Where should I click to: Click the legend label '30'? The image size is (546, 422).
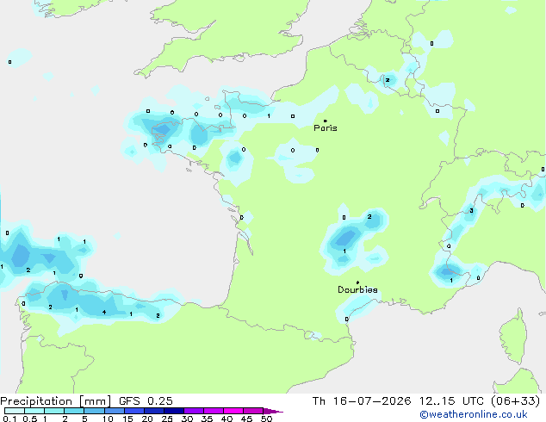[187, 419]
